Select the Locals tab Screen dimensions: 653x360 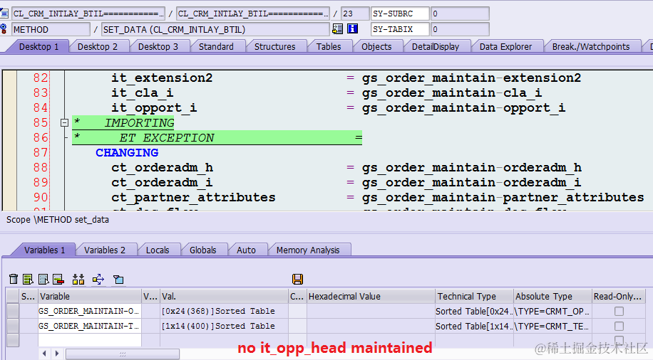158,250
